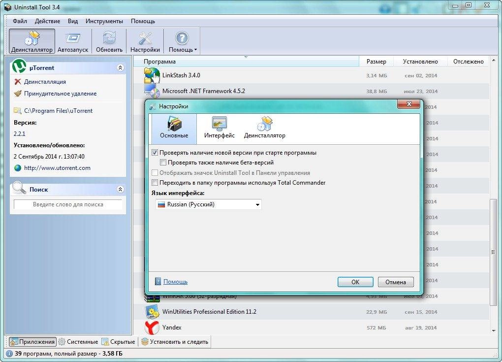Open C:\Program Files\uTorrent folder link
502x362 pixels.
pos(58,110)
